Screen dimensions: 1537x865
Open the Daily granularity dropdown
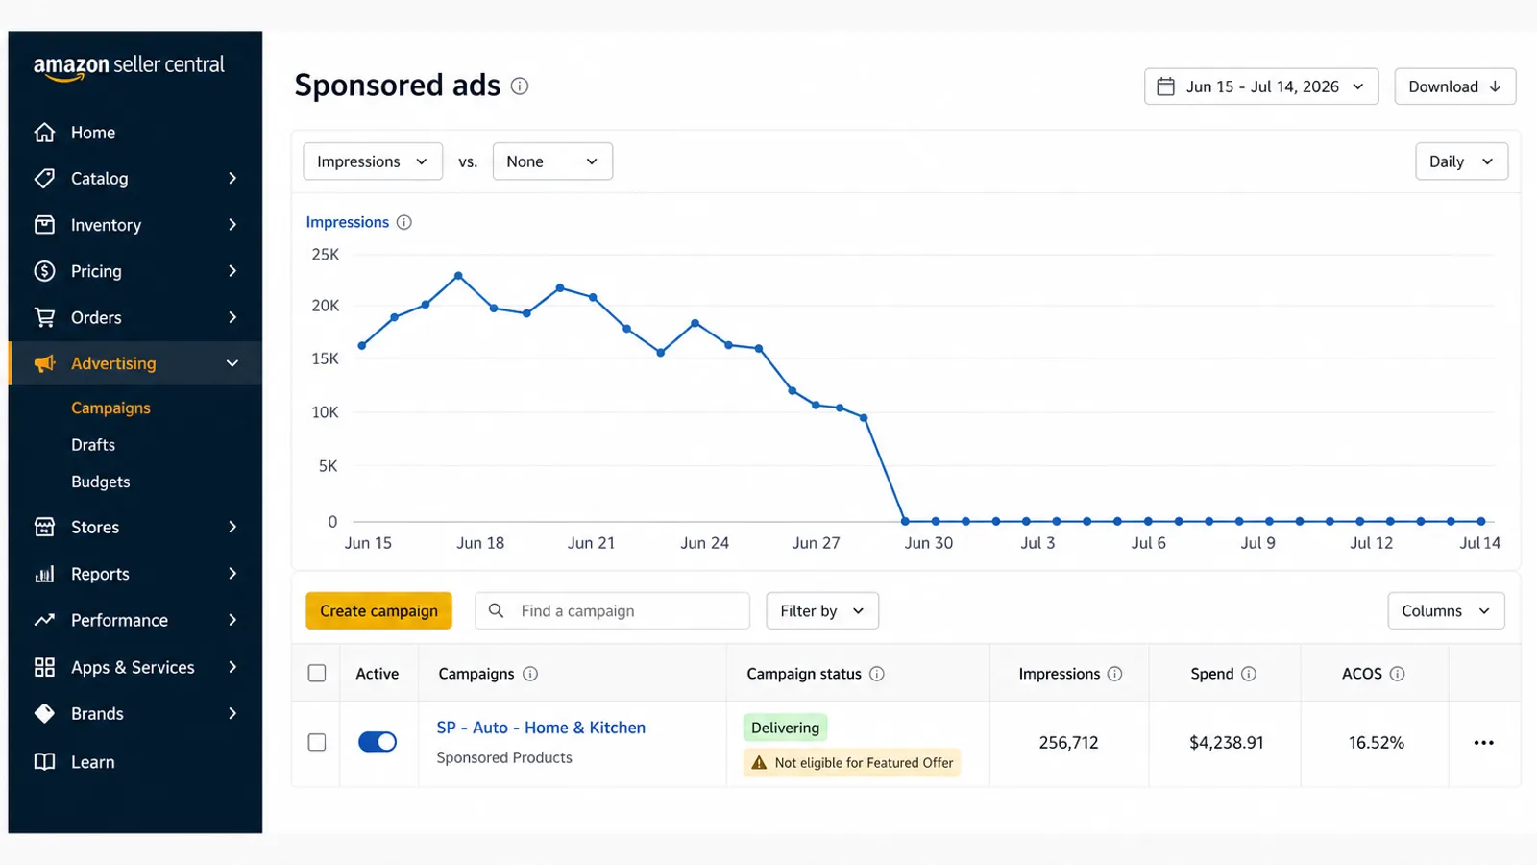pyautogui.click(x=1461, y=161)
